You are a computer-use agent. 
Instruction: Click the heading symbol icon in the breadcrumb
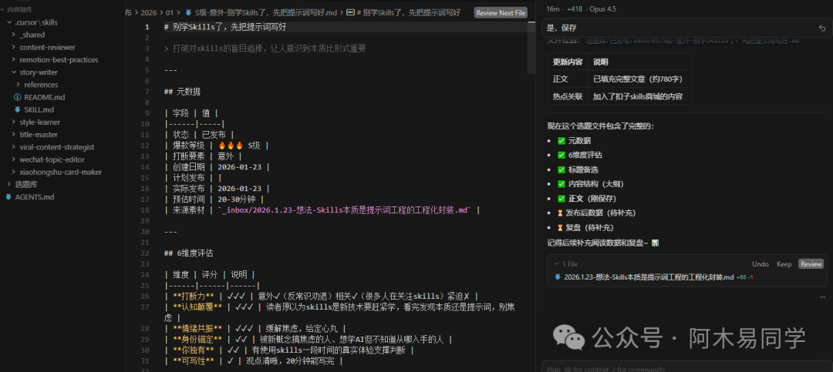pyautogui.click(x=351, y=13)
